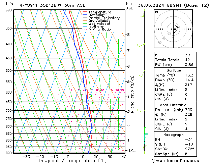Click the hodograph circular plot
The height and width of the screenshot is (163, 212).
(x=174, y=29)
